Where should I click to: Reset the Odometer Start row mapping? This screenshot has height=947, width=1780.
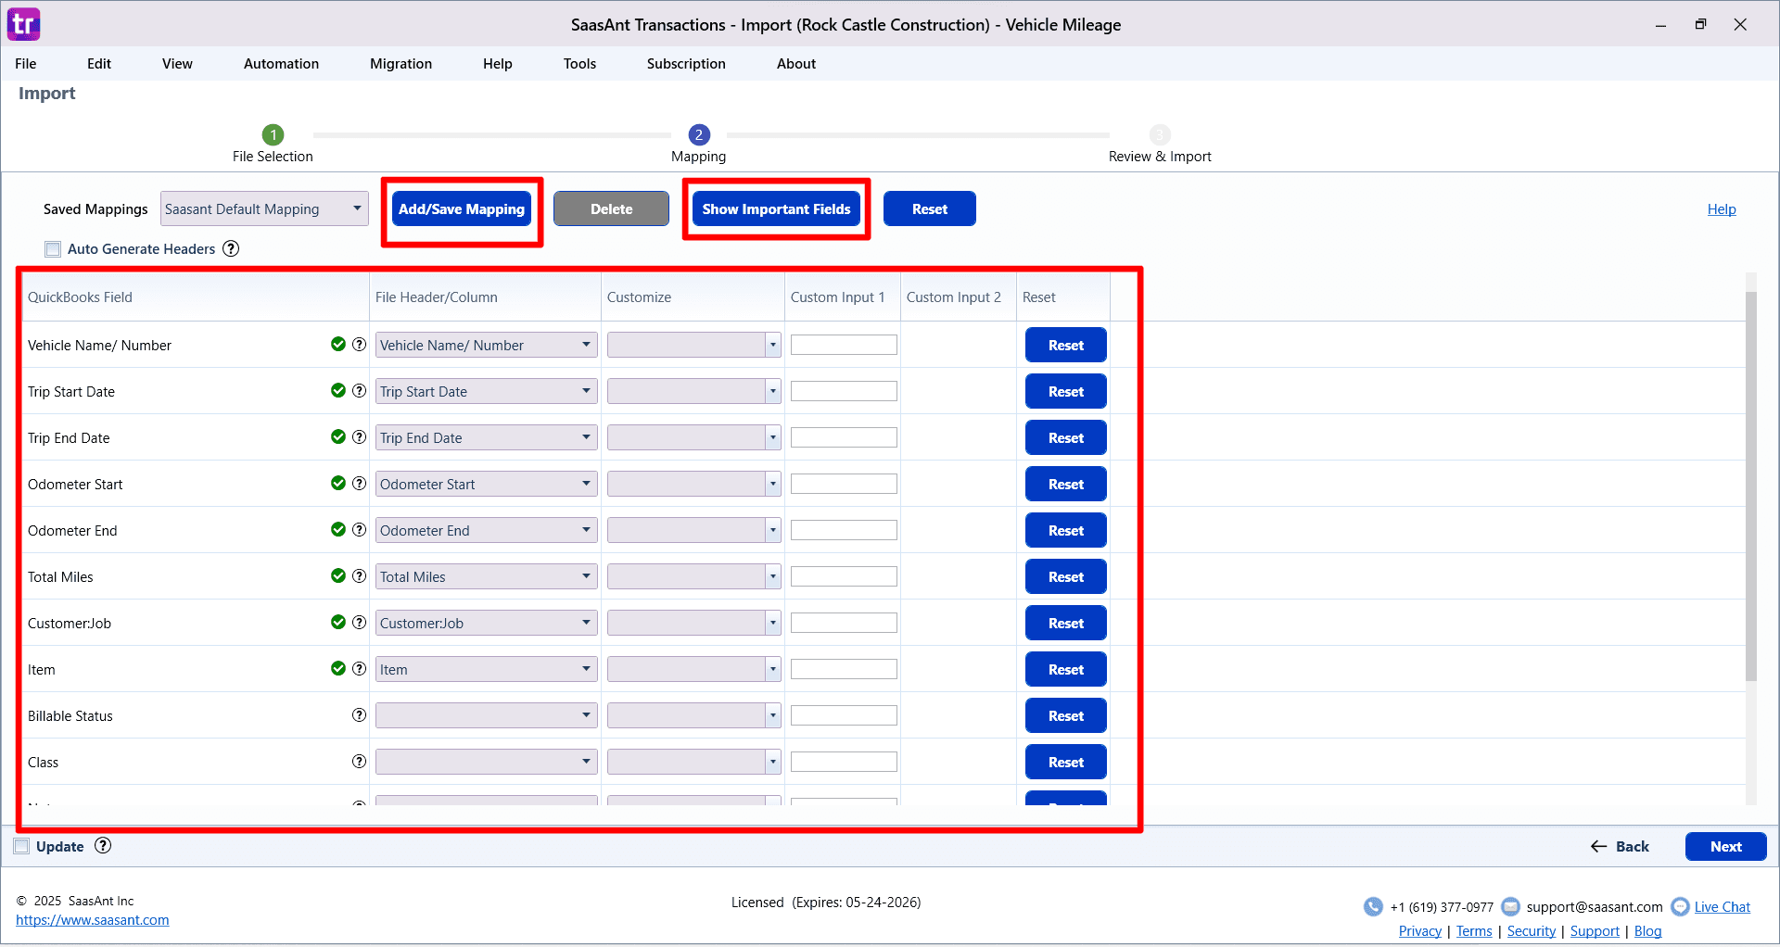coord(1066,484)
